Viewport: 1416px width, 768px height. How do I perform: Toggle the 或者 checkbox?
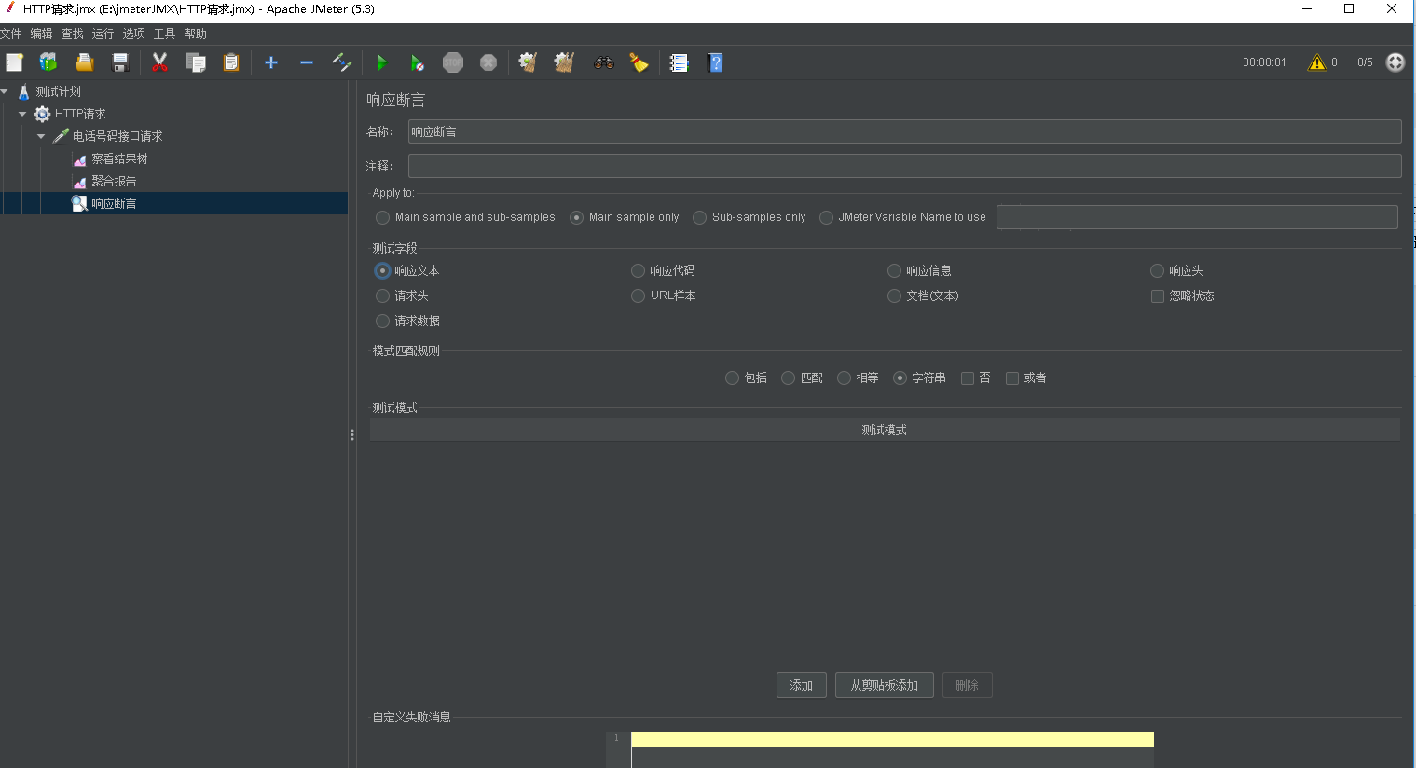1025,377
